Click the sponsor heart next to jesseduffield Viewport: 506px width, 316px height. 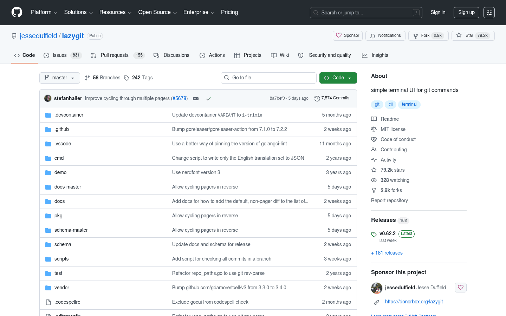click(x=461, y=288)
